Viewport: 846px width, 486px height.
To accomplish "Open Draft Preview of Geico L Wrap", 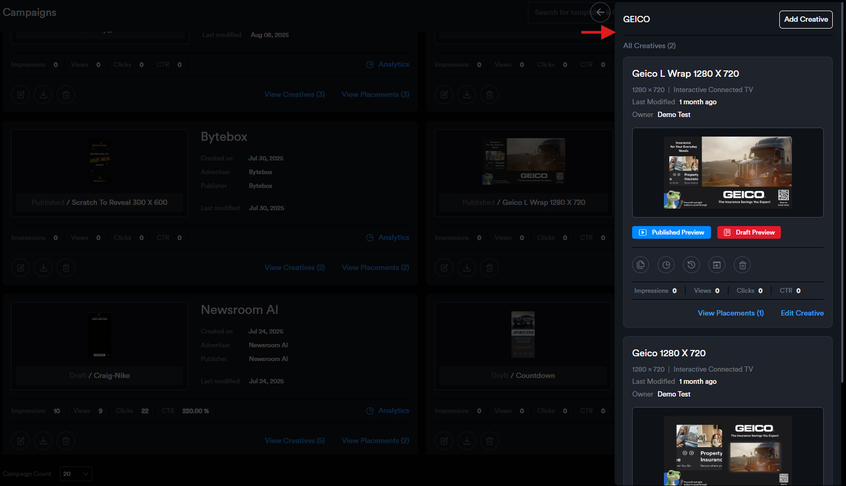I will 749,232.
